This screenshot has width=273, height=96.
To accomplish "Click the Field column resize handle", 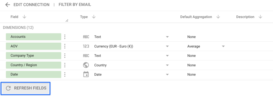I will point(67,21).
